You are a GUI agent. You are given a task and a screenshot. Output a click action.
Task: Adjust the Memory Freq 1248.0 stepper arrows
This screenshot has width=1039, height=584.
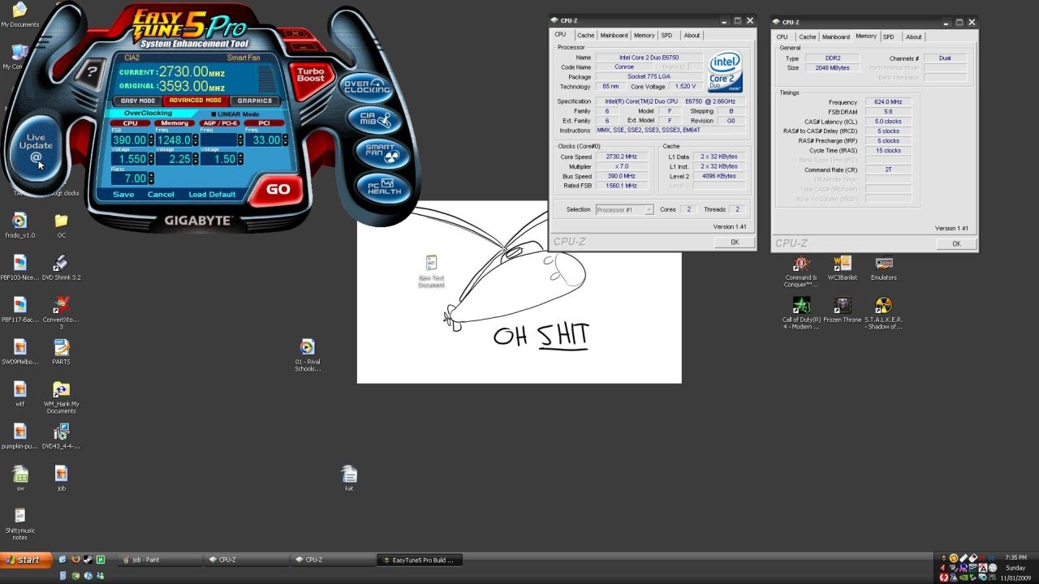click(x=196, y=140)
